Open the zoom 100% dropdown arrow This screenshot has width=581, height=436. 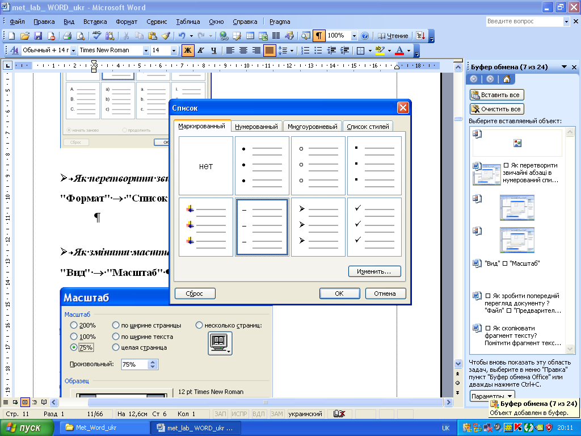pyautogui.click(x=354, y=36)
